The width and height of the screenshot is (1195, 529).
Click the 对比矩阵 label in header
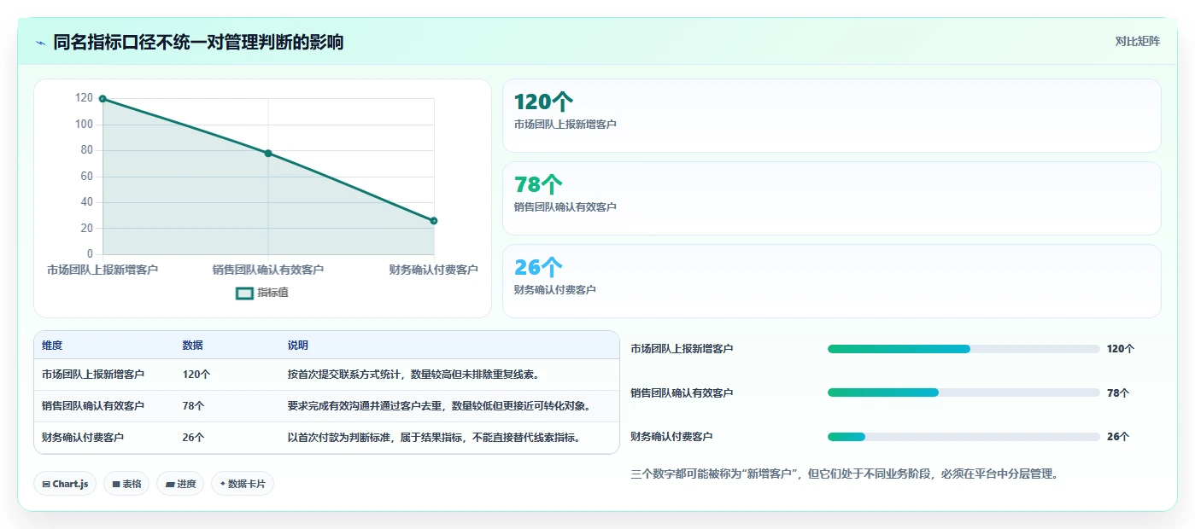click(x=1137, y=41)
